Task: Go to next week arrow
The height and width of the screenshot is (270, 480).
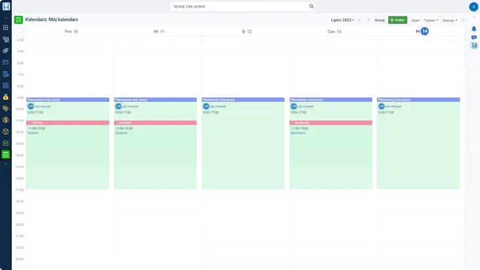Action: point(368,20)
